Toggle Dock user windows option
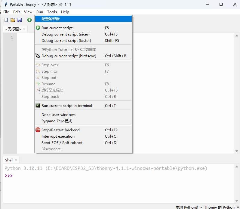Viewport: 240px width, 209px height. (83, 115)
